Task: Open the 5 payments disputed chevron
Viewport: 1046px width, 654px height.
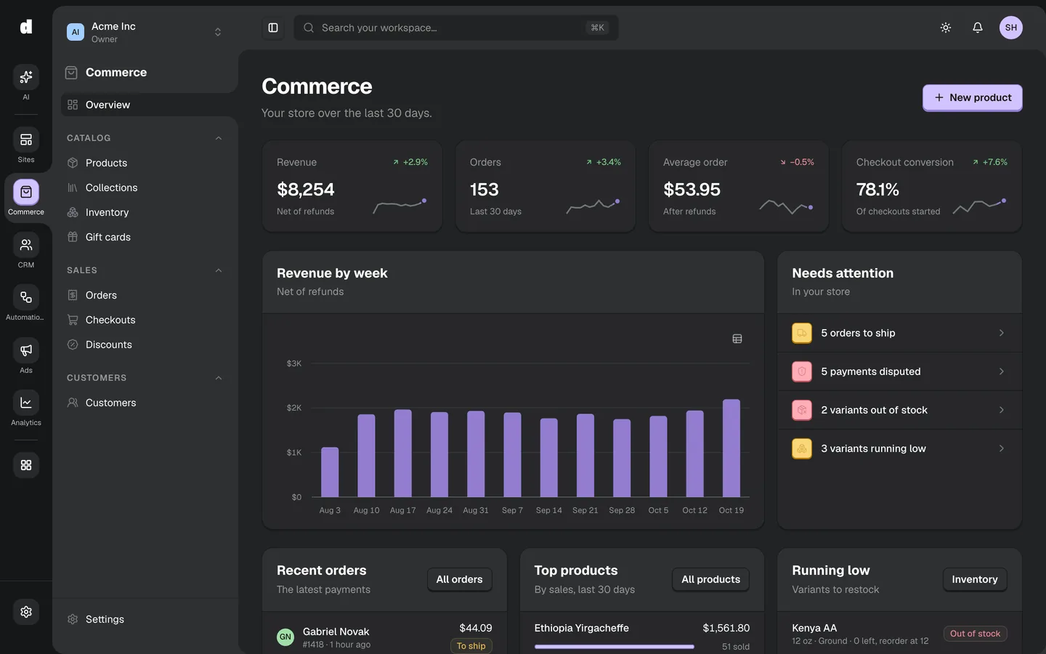Action: [1002, 371]
